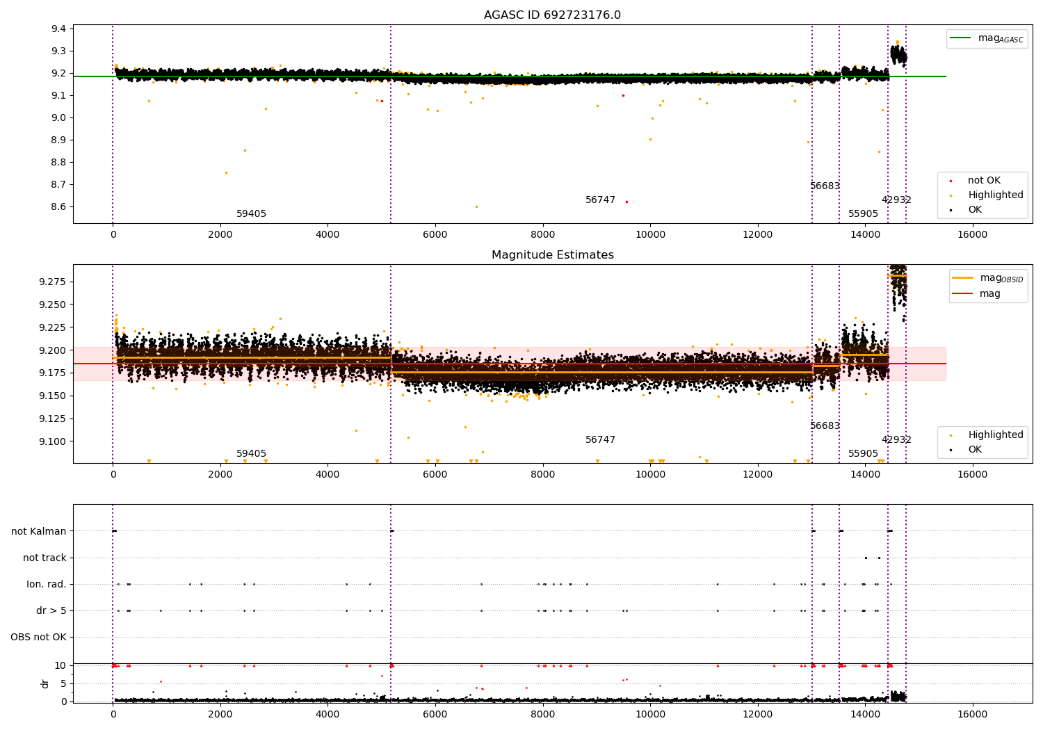
Task: Click OBSID label 59405 in the middle plot
Action: (251, 454)
